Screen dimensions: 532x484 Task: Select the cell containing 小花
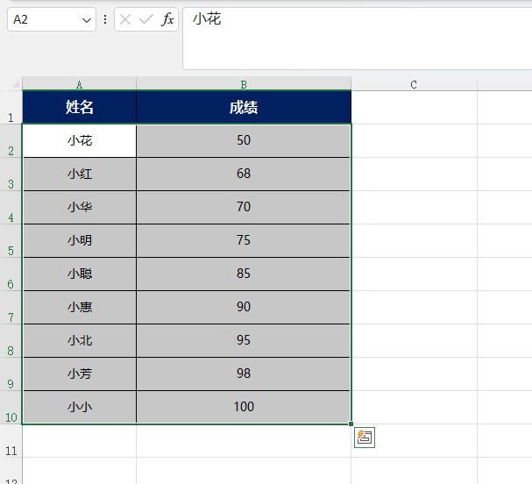79,140
